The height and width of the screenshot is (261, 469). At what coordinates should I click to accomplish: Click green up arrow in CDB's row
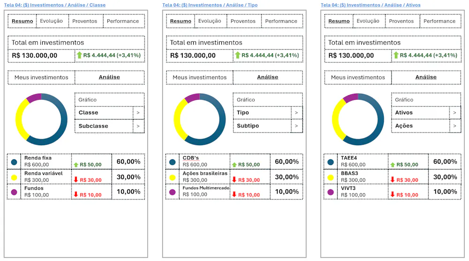point(234,165)
